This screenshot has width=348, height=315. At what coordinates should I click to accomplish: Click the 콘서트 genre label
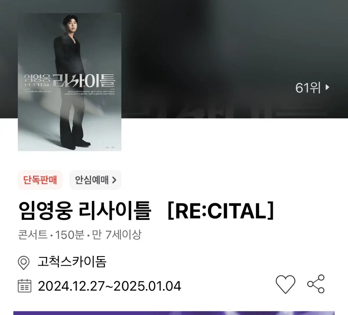point(33,234)
